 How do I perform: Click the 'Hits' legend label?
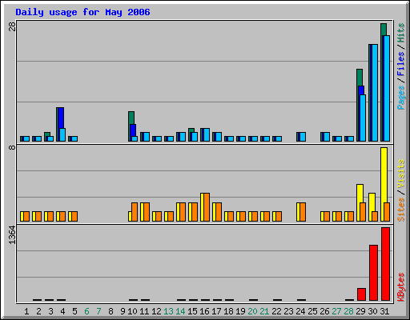[401, 33]
